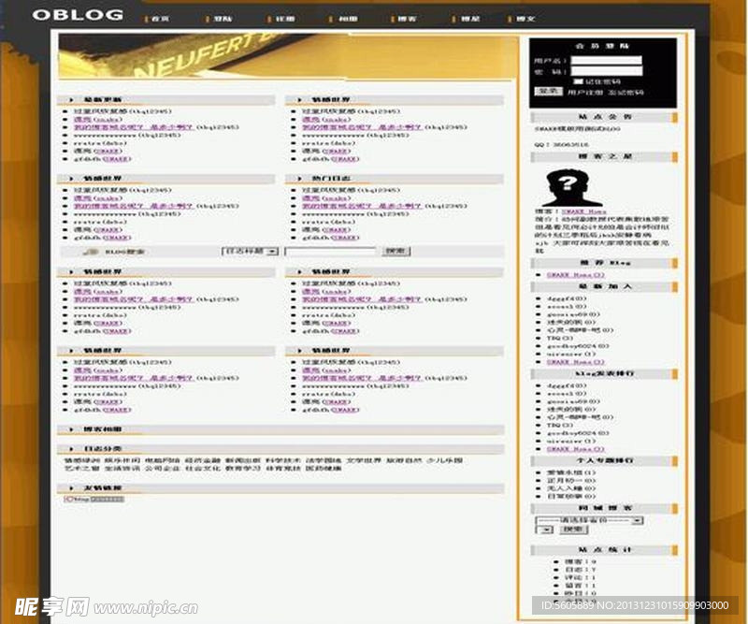Open the 日志标题 search-type dropdown

pyautogui.click(x=251, y=251)
